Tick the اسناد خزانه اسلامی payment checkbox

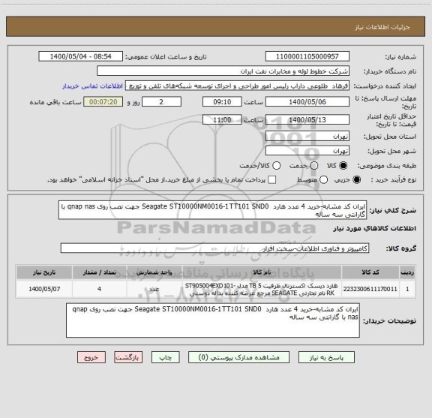tap(272, 180)
